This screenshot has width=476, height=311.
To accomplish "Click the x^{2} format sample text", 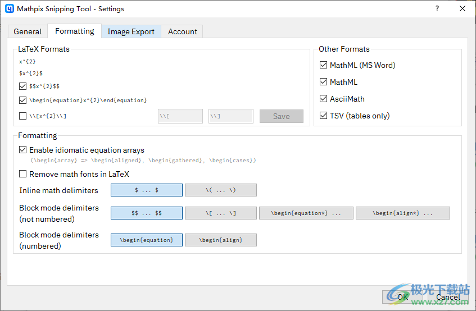I will [28, 62].
